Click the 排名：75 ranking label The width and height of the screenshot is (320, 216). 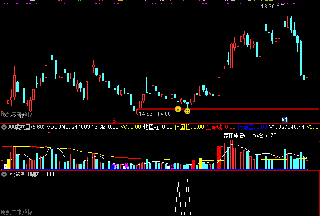click(265, 136)
